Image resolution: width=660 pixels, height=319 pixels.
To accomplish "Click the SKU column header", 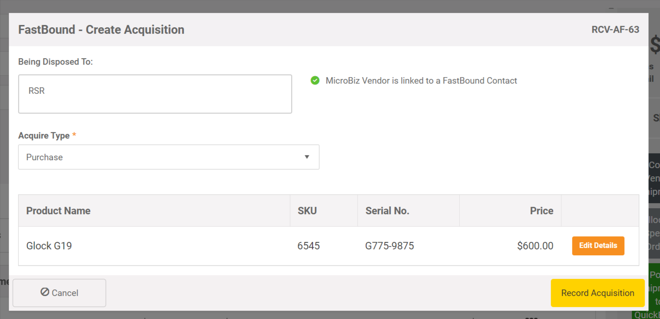I will pos(307,211).
